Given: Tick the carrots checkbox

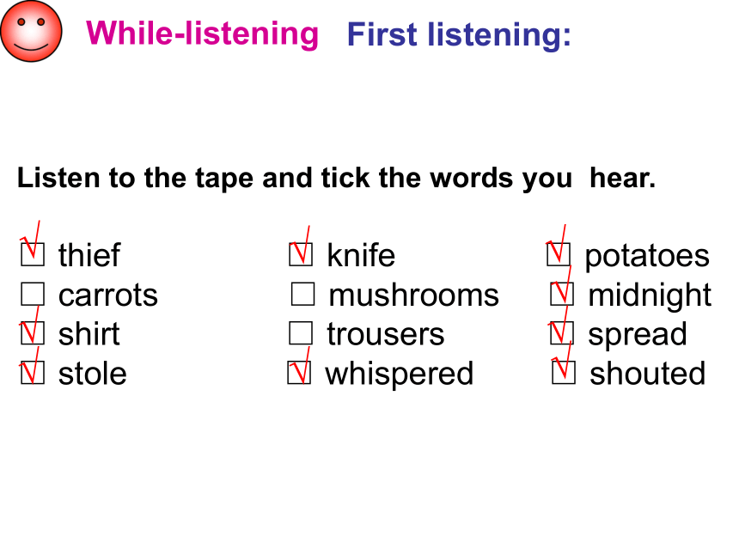Looking at the screenshot, I should [x=33, y=294].
